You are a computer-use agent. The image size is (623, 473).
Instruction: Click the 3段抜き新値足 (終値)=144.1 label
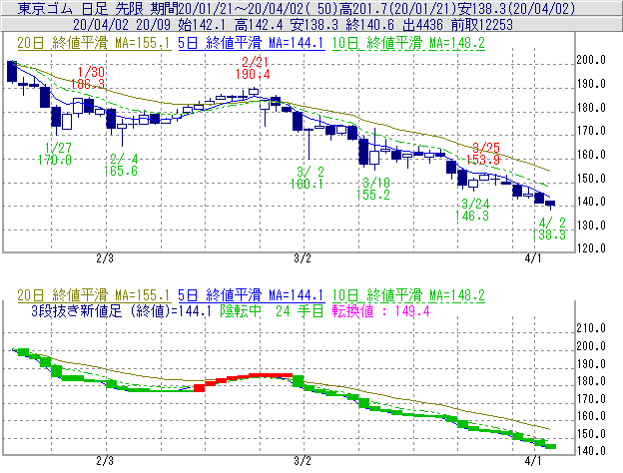coord(121,311)
